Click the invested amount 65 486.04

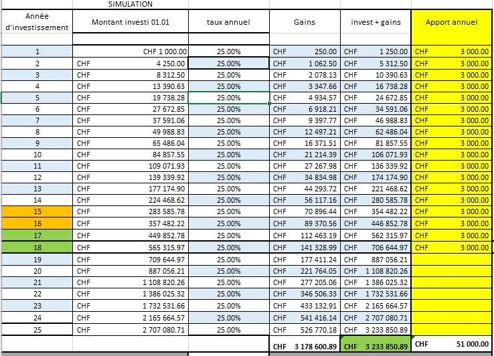pyautogui.click(x=131, y=143)
